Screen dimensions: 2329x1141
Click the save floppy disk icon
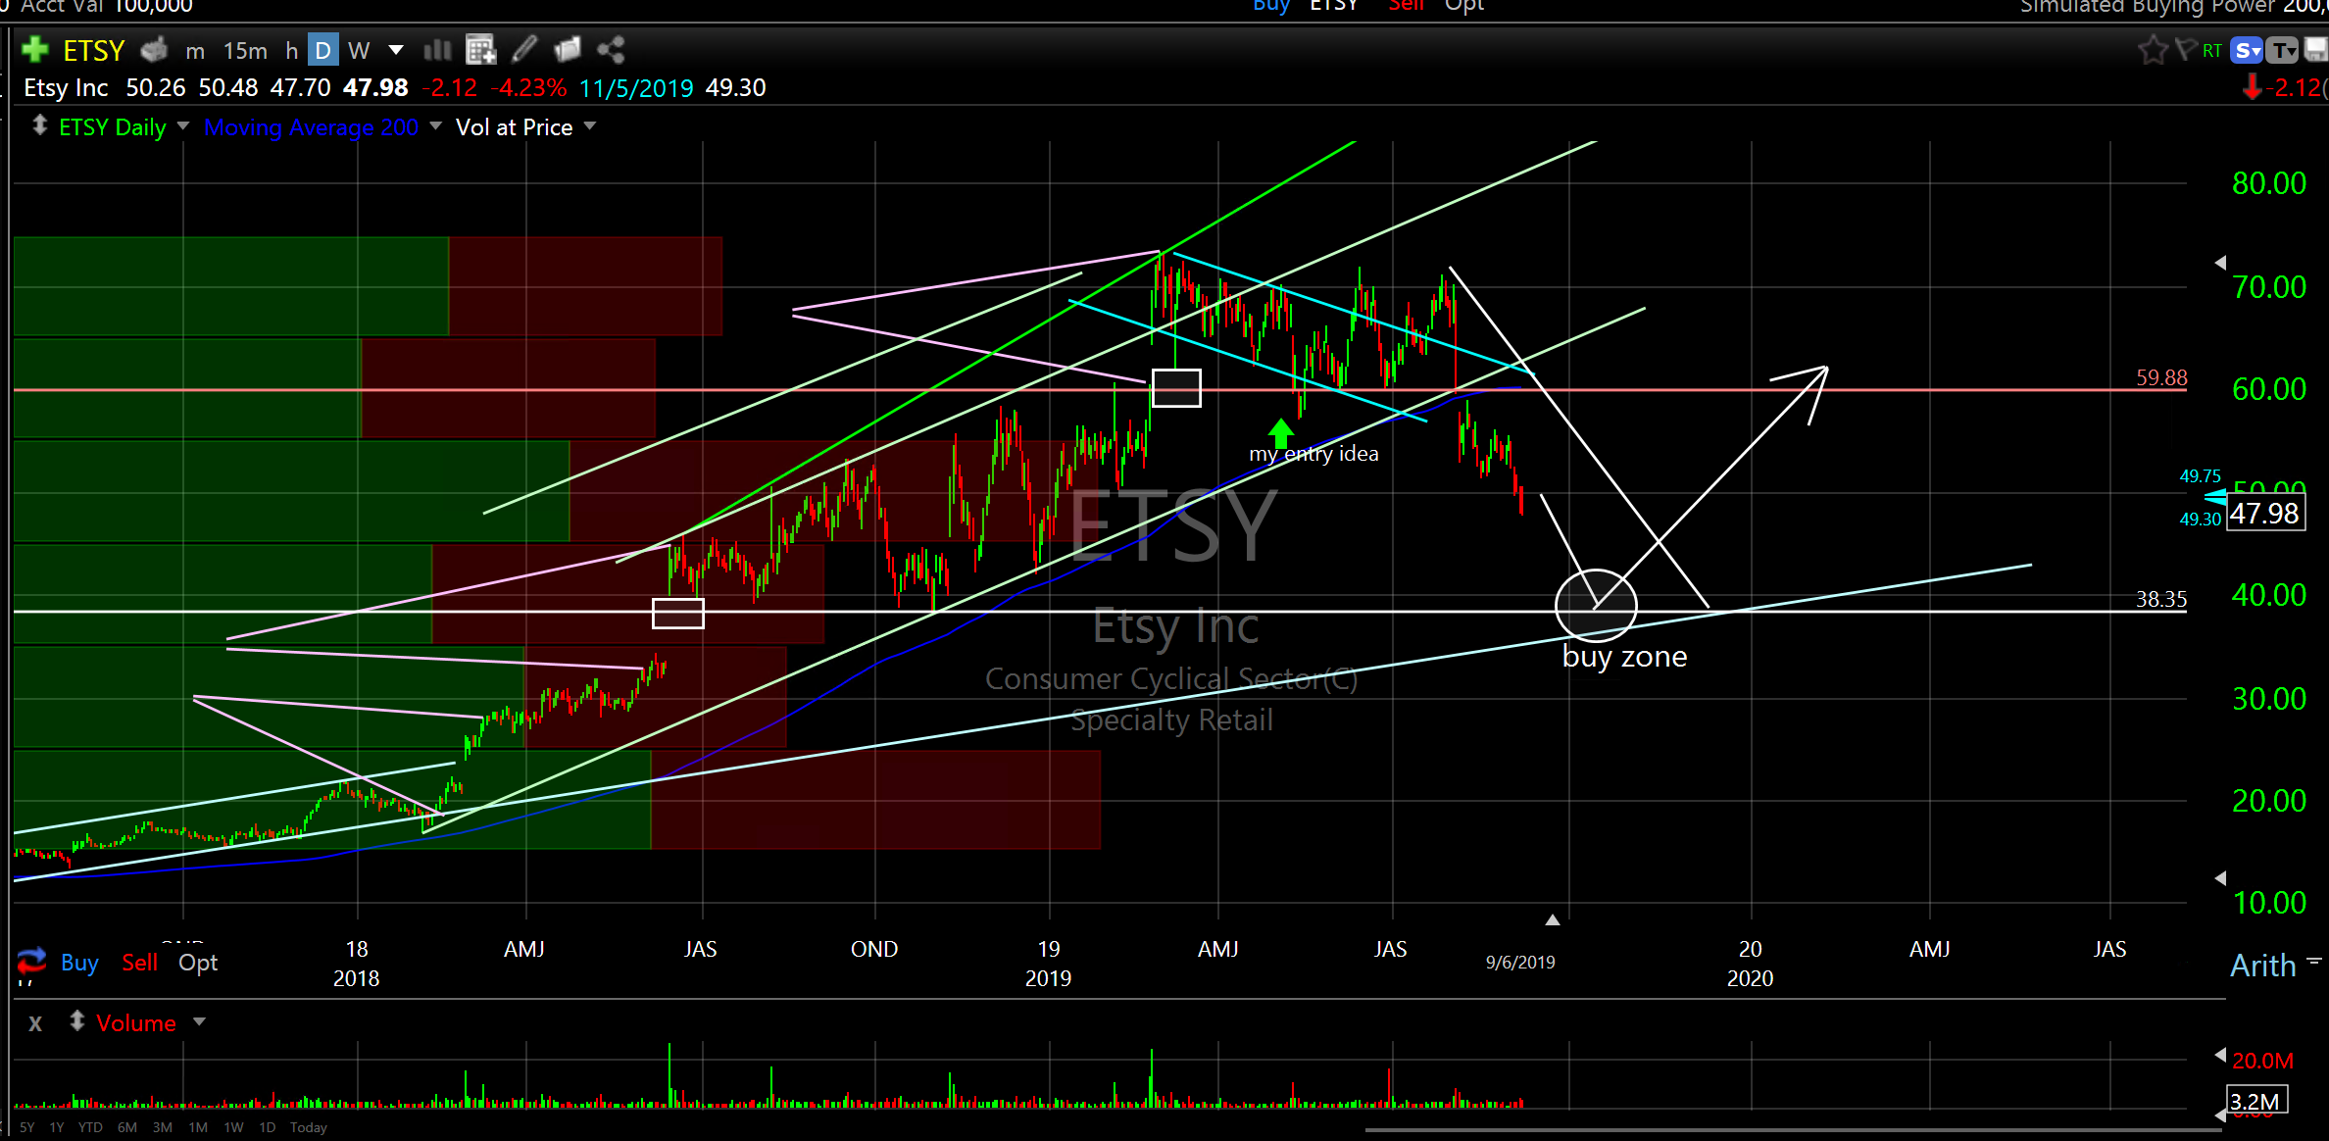click(x=2316, y=50)
